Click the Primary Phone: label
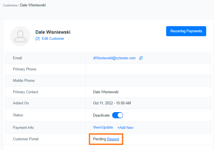Viewport: 214px width, 150px height. pos(25,69)
